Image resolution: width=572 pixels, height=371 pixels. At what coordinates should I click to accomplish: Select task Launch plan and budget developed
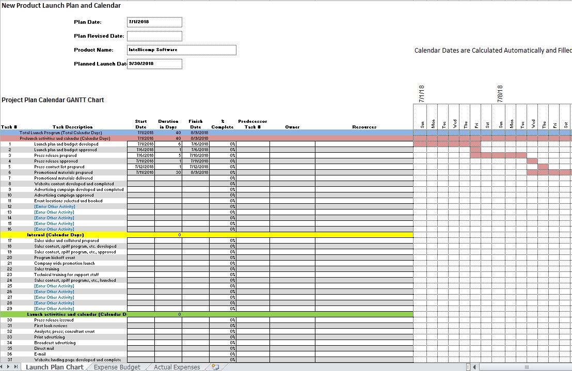[66, 144]
